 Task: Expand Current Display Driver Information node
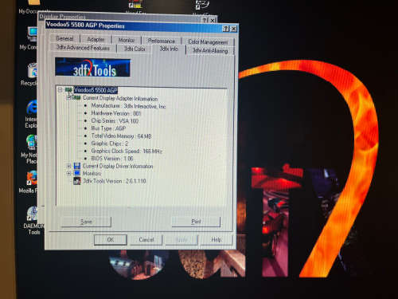click(x=68, y=166)
